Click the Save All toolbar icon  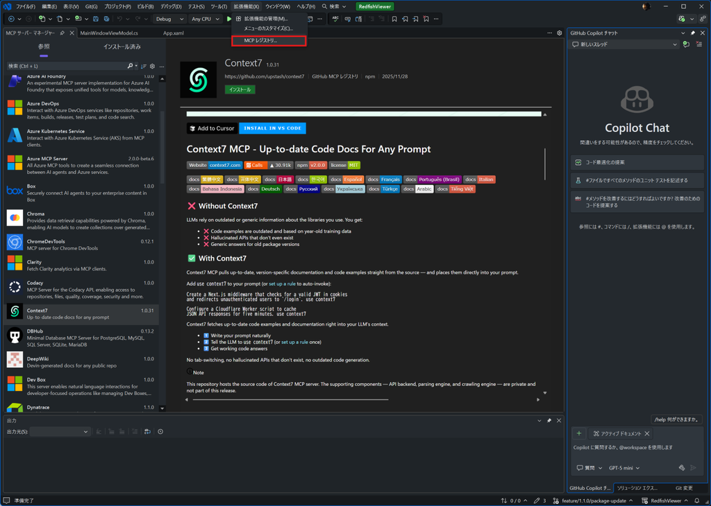click(106, 19)
